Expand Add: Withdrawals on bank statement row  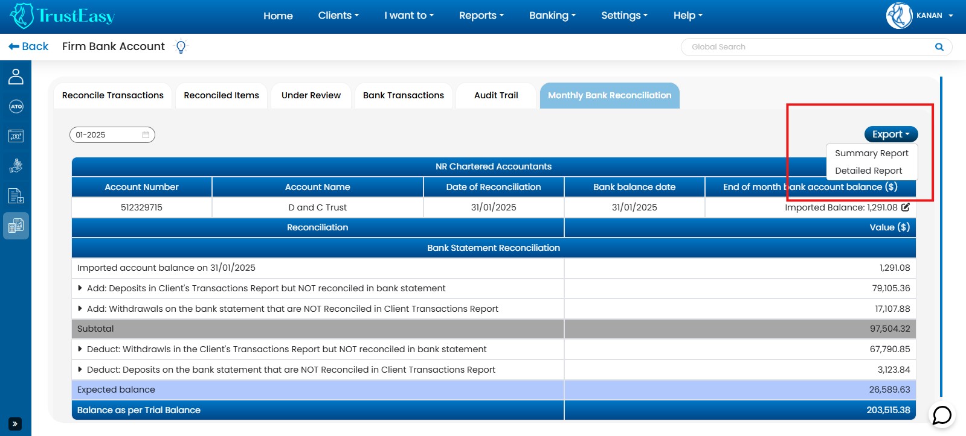click(x=80, y=309)
